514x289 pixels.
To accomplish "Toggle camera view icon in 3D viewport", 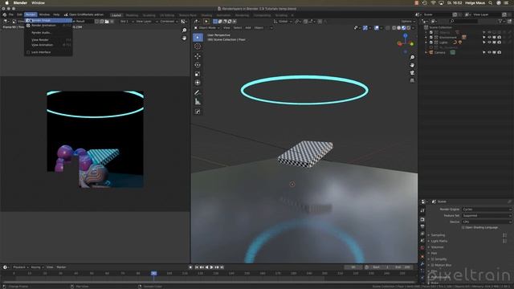I will coord(412,73).
